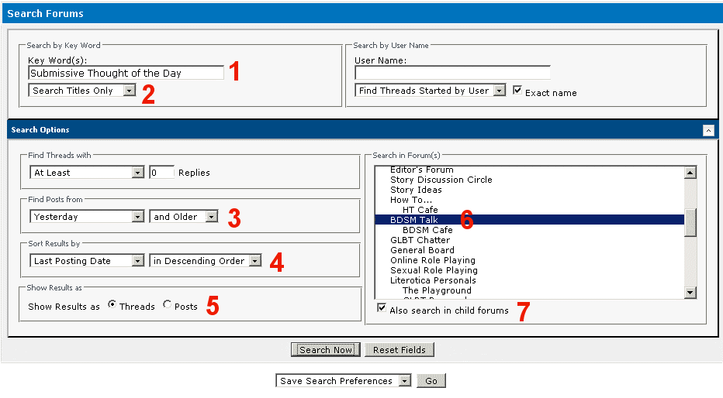723x398 pixels.
Task: Collapse the Search Options panel
Action: (708, 130)
